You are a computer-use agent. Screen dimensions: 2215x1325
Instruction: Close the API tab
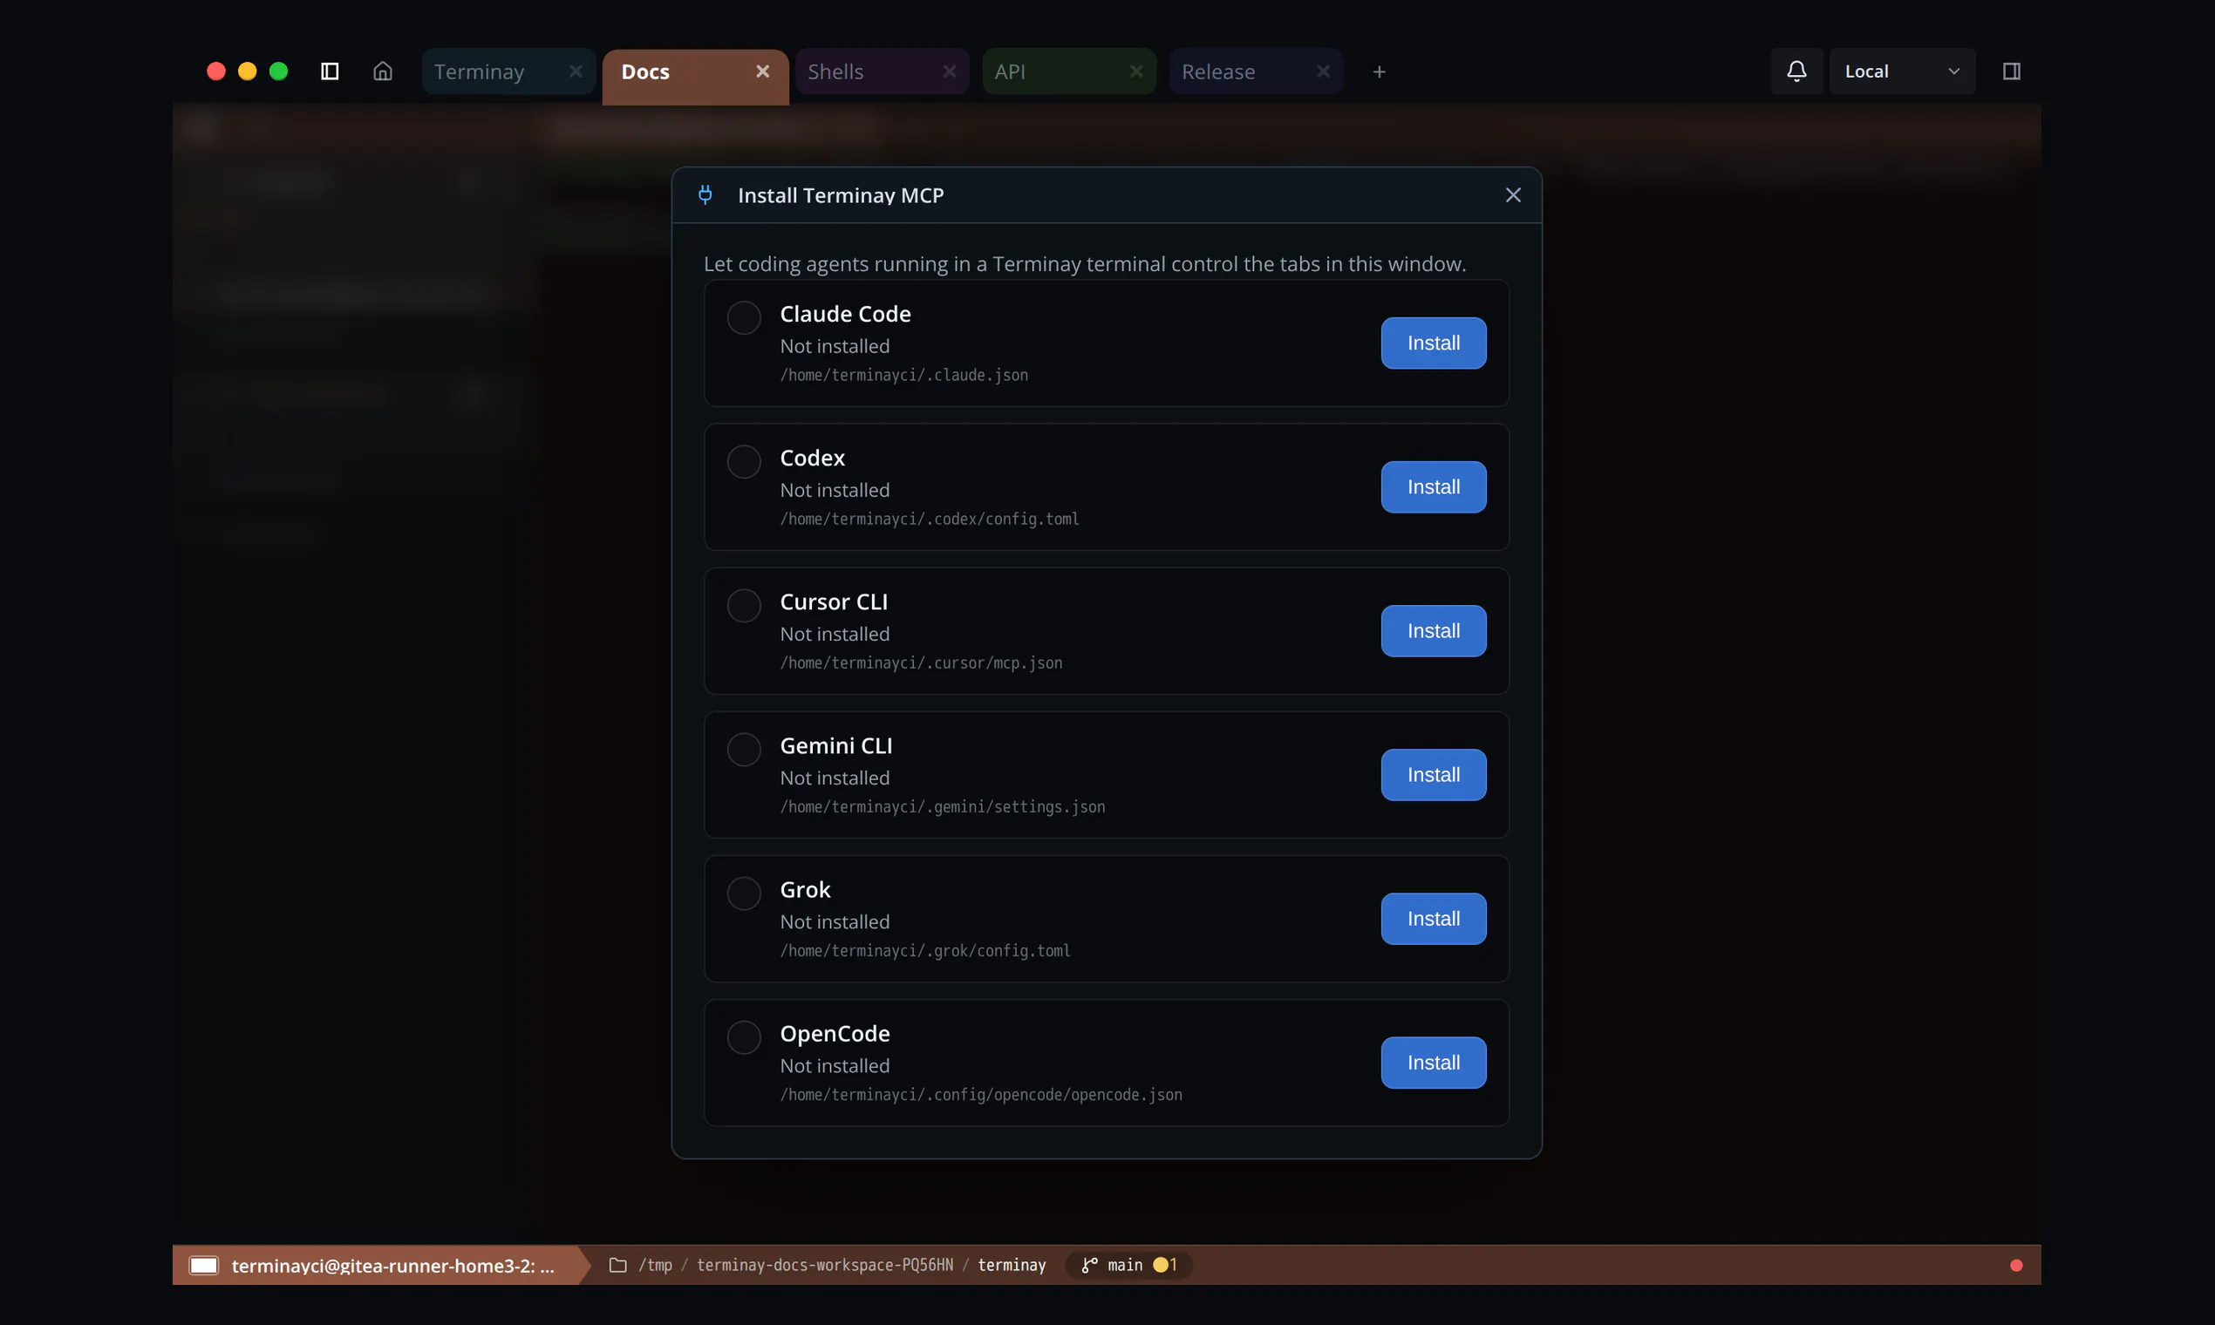1136,71
